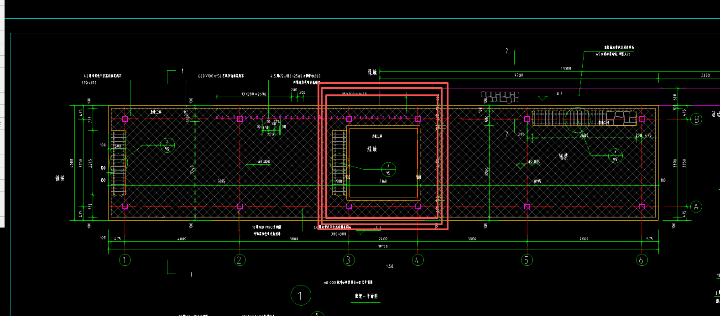The height and width of the screenshot is (316, 720).
Task: Select the column marker at axis 1 and B
Action: tap(125, 119)
